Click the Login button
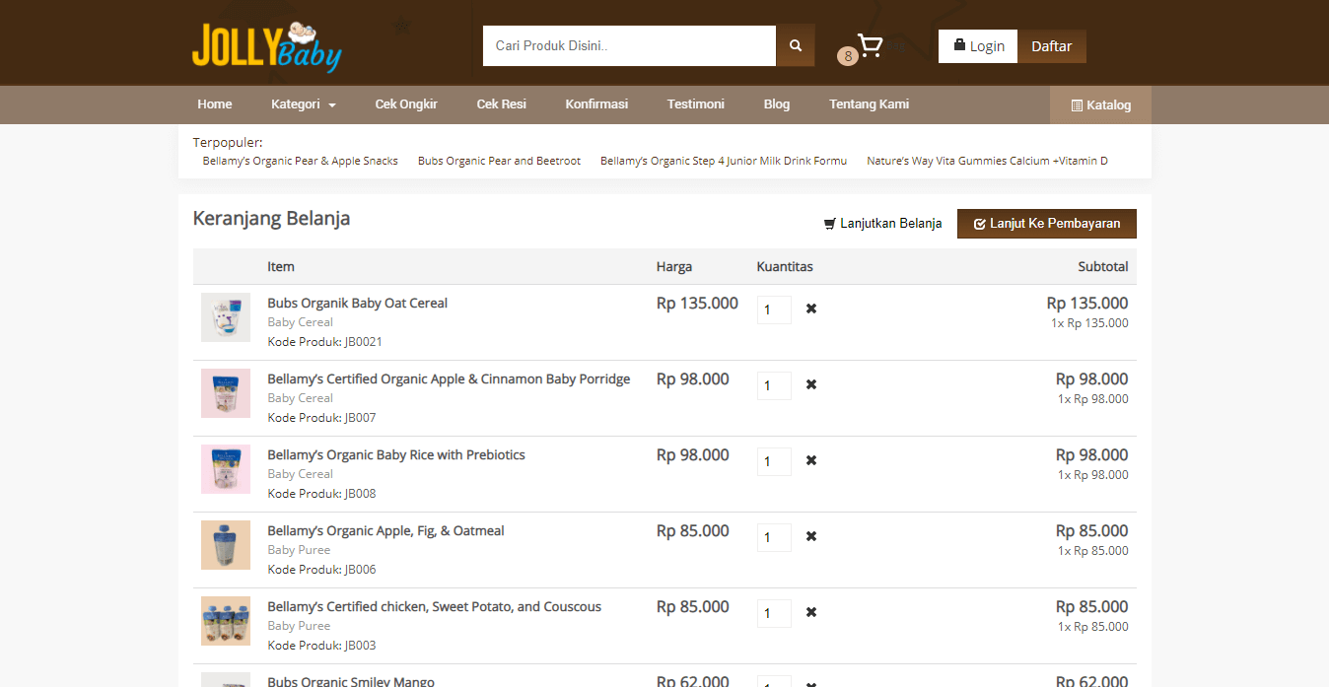Viewport: 1329px width, 687px height. click(x=978, y=46)
